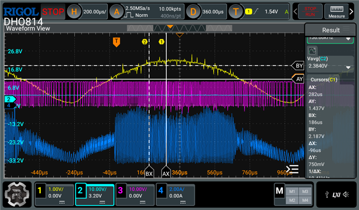
Task: Toggle math channel M1
Action: click(292, 192)
